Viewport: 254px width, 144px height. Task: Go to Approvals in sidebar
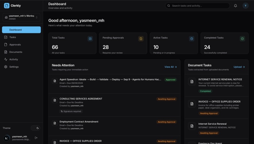click(x=21, y=45)
